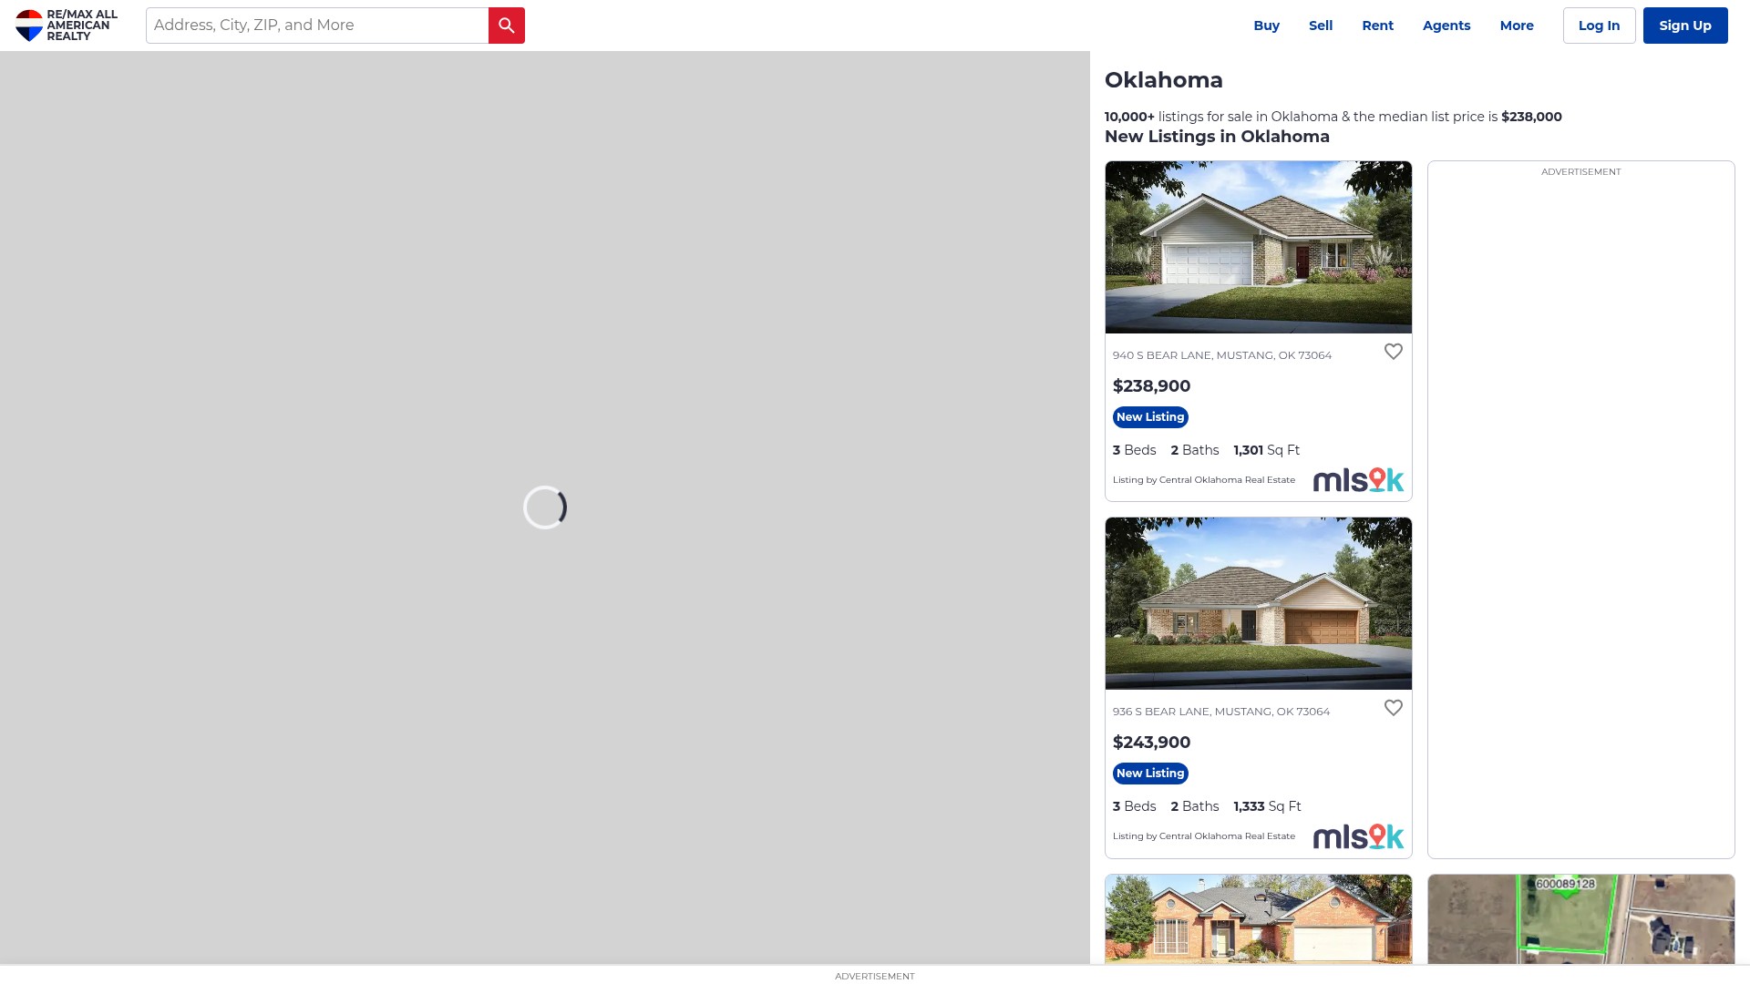Favorite the 940 S Bear Lane listing
The width and height of the screenshot is (1750, 984).
[1393, 352]
